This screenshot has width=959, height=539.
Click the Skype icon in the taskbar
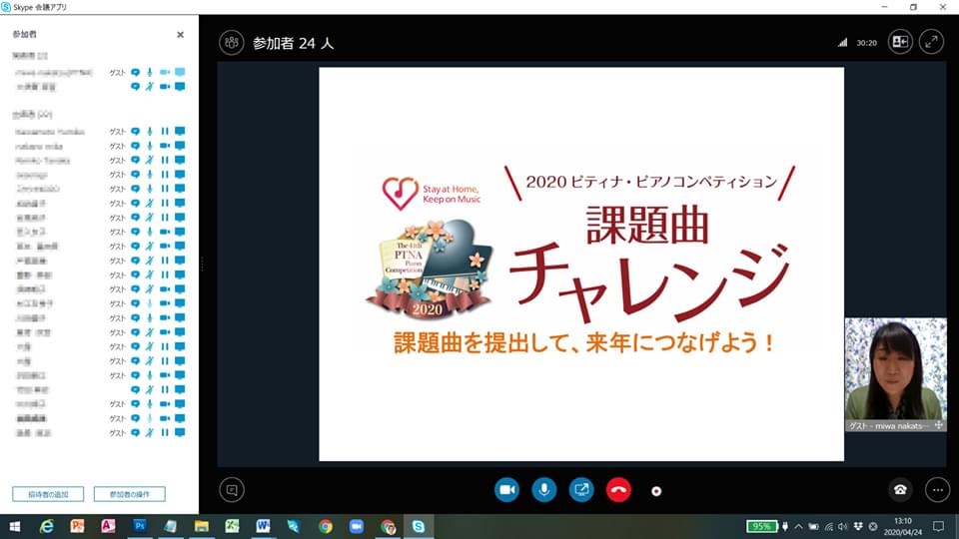(x=419, y=526)
